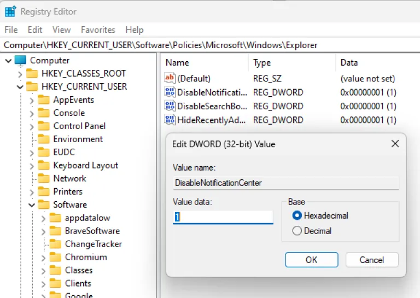Collapse the Software key node
The image size is (420, 298).
coord(32,205)
